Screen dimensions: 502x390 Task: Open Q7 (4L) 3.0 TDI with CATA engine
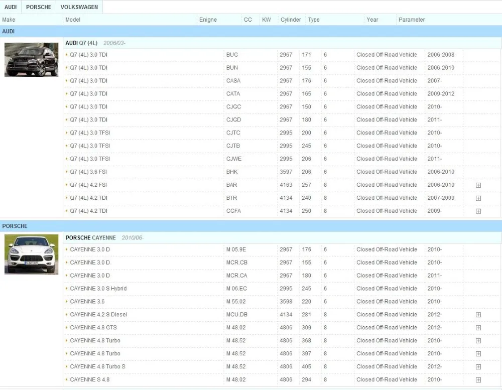point(89,94)
